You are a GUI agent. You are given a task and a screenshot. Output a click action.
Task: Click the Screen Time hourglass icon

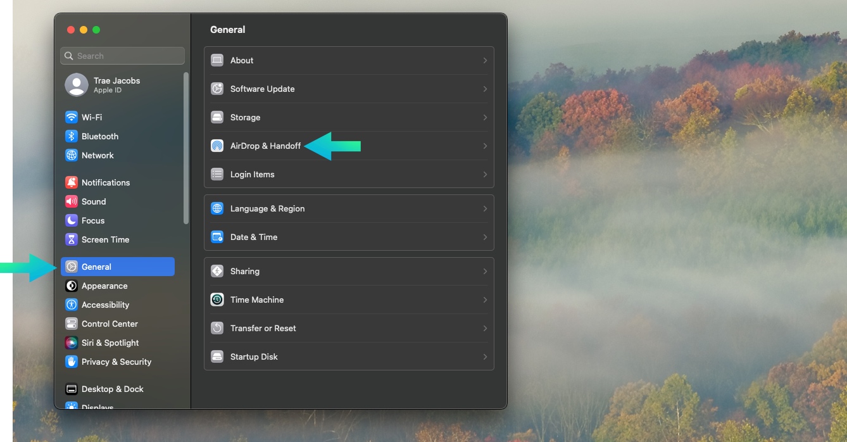[x=72, y=239]
